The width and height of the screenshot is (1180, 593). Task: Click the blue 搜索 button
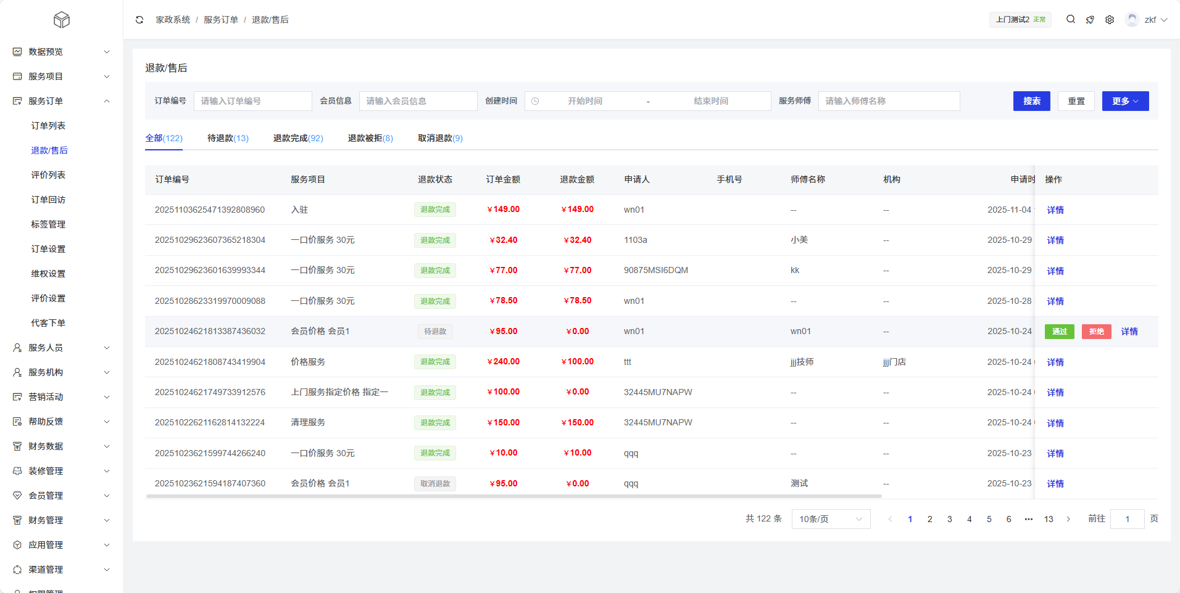[x=1031, y=101]
